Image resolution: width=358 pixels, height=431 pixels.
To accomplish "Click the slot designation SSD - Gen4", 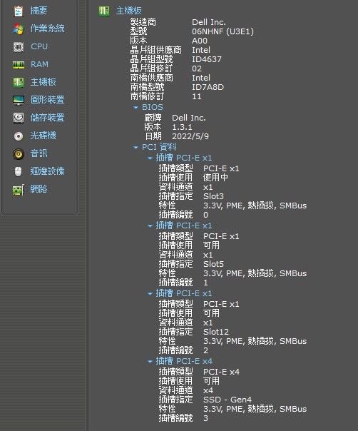I will coord(227,400).
